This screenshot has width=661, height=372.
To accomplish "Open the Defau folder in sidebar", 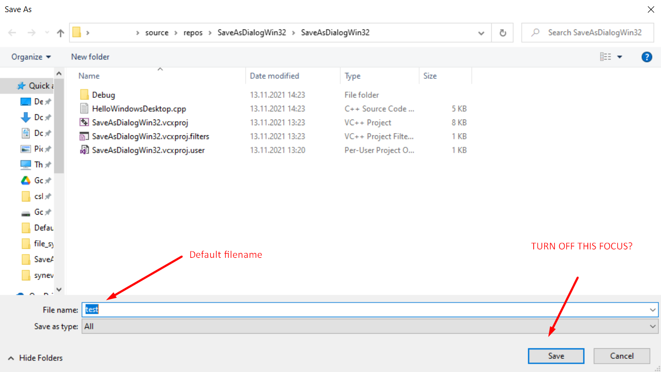I will tap(26, 228).
